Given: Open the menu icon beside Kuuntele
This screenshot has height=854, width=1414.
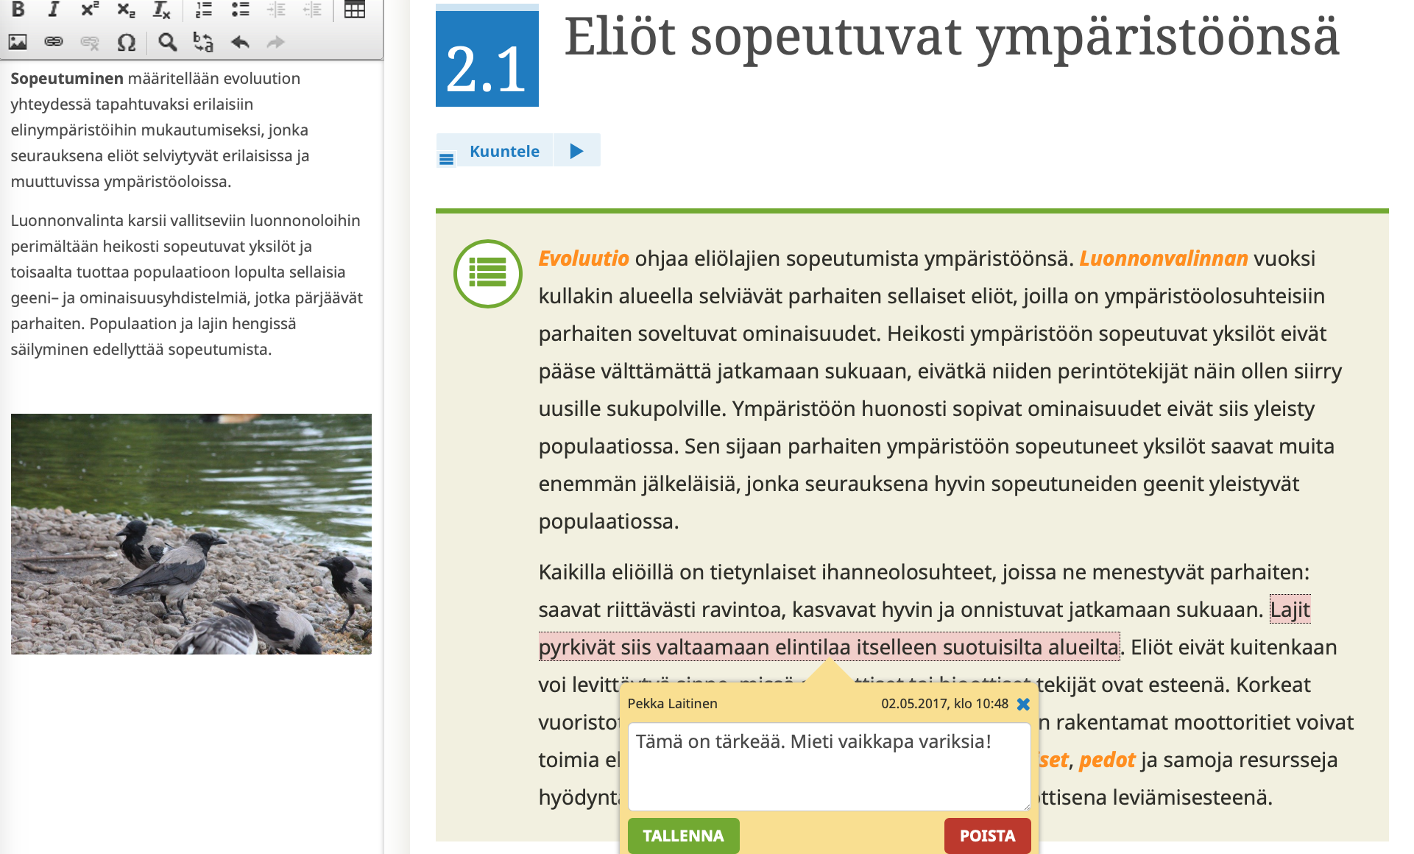Looking at the screenshot, I should [x=446, y=158].
